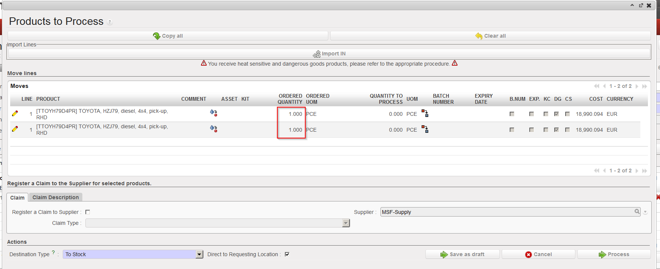
Task: Click the pencil edit icon on second move line
Action: 15,129
